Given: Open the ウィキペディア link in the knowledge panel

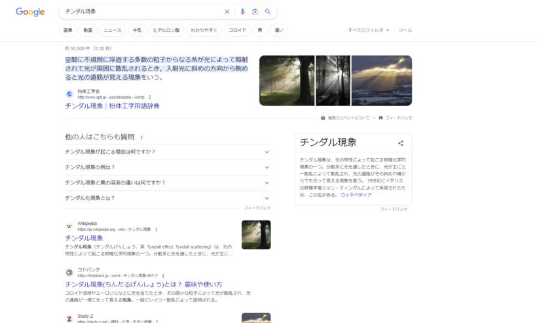Looking at the screenshot, I should [356, 195].
